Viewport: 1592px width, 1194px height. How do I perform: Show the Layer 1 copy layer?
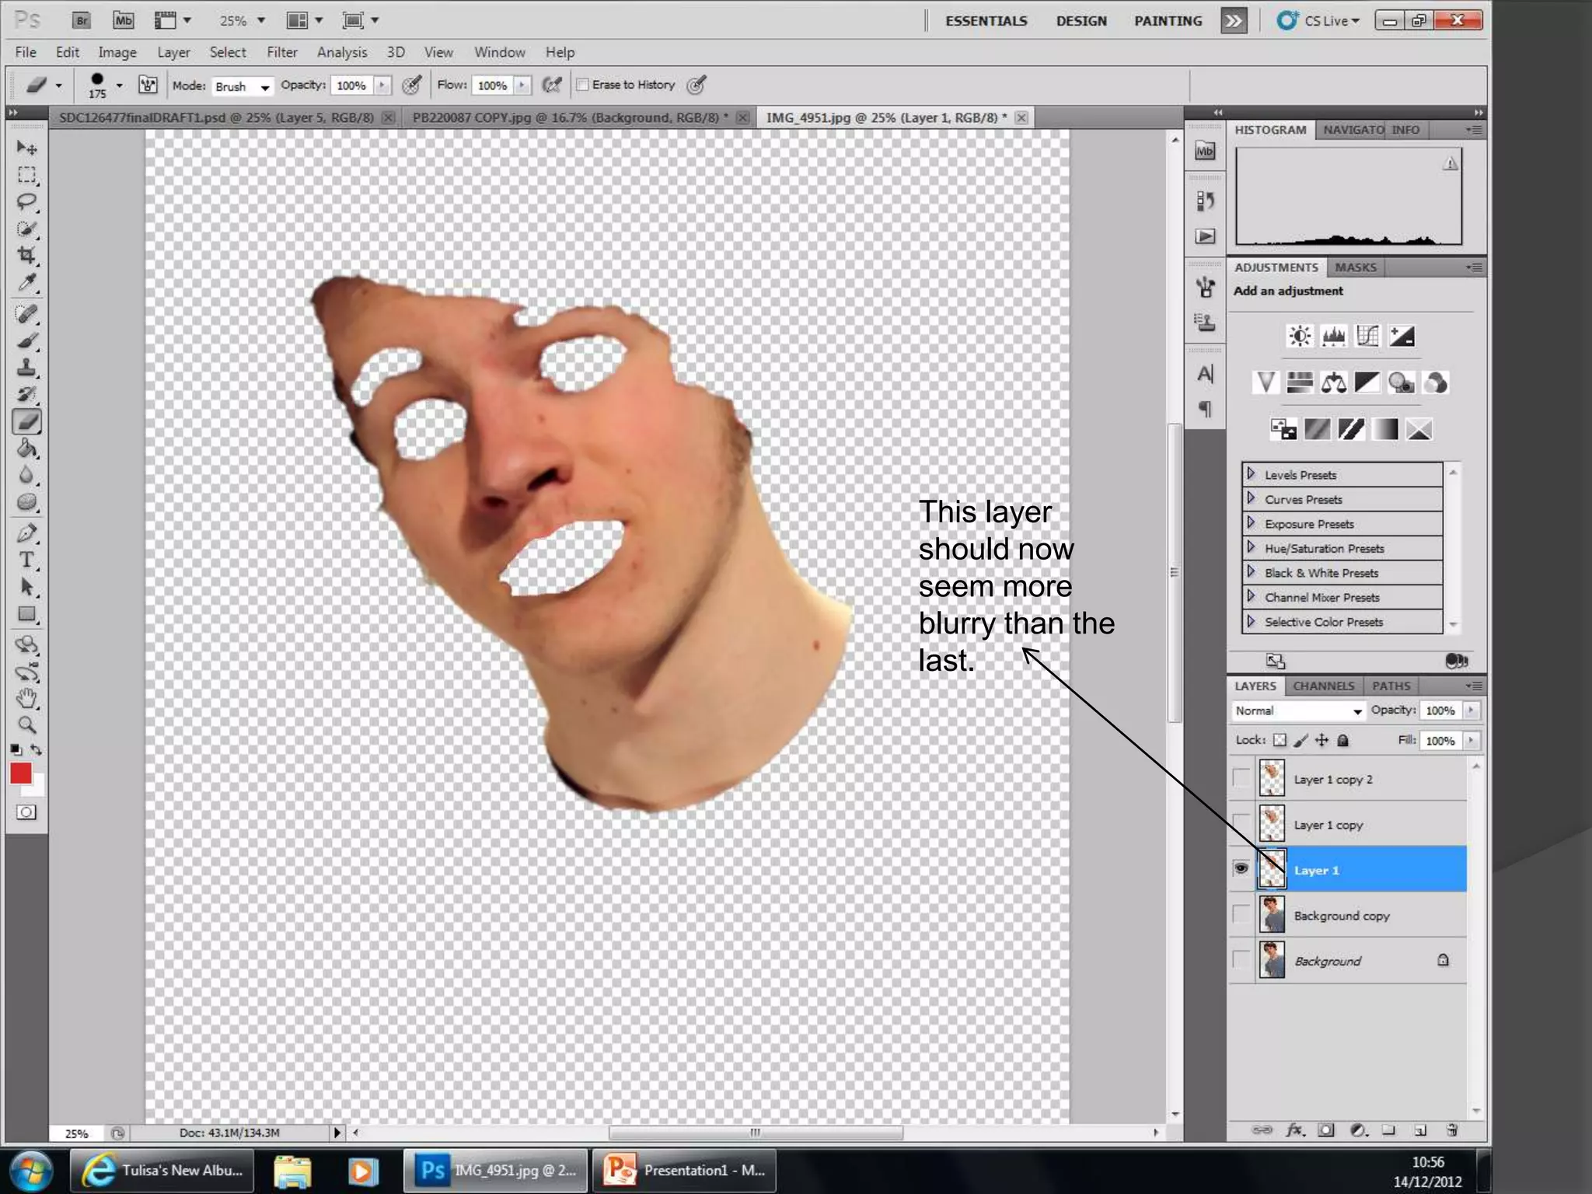1241,824
